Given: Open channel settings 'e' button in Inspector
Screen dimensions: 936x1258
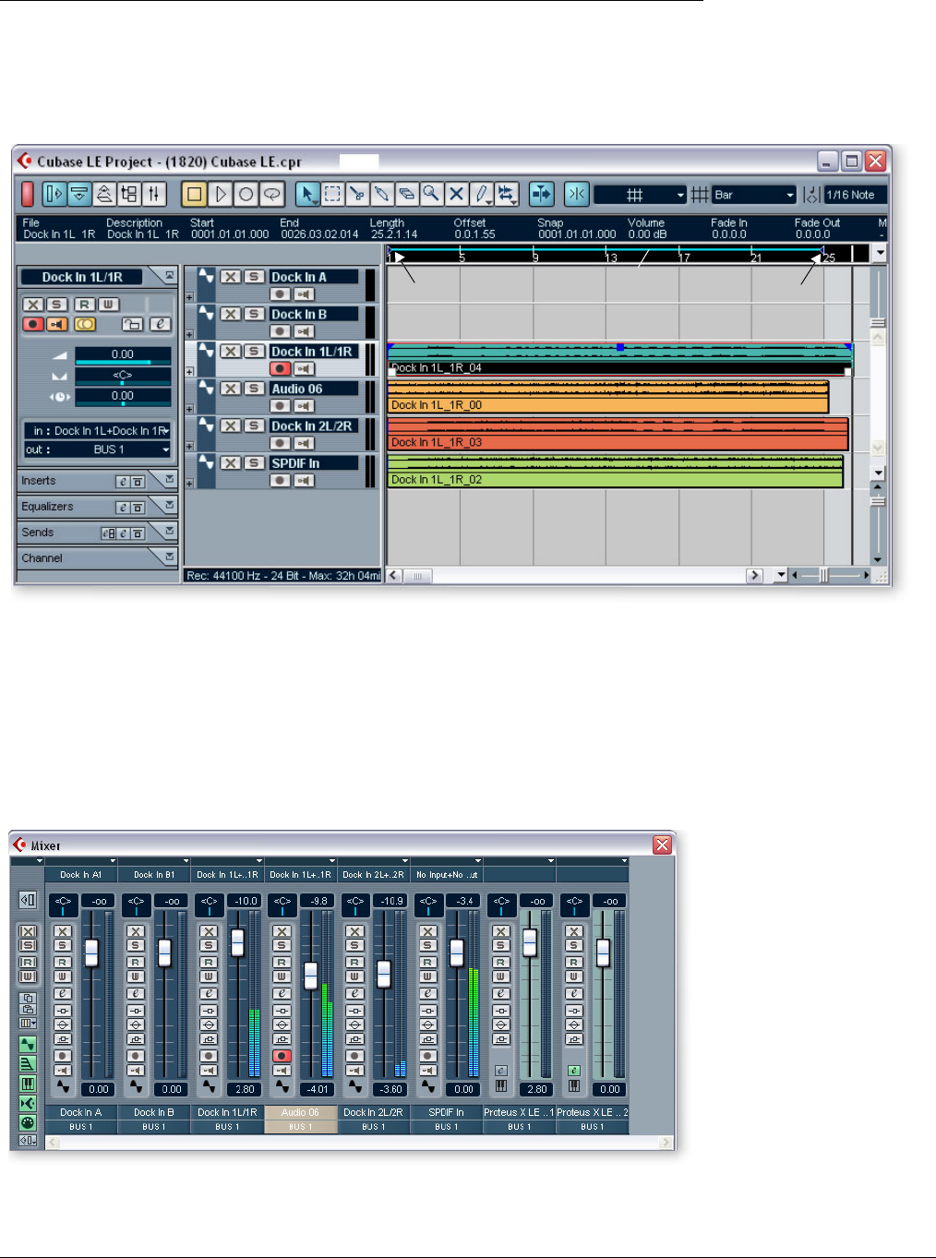Looking at the screenshot, I should coord(161,324).
